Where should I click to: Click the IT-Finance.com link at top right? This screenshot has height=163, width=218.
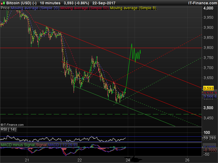tap(202, 3)
